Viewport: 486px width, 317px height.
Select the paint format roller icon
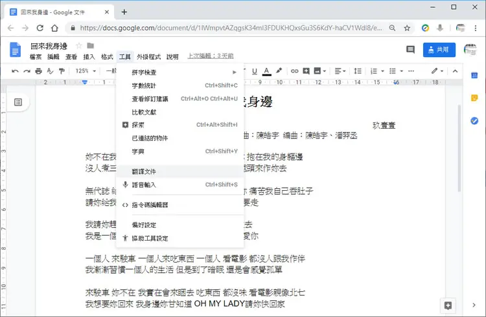[x=62, y=71]
